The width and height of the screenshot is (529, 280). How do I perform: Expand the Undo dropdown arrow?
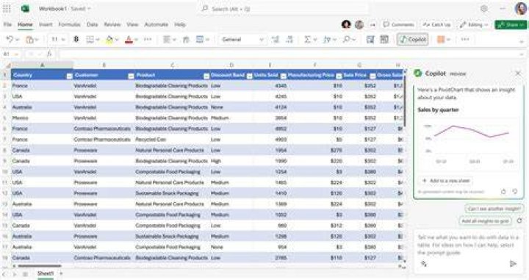(x=17, y=40)
